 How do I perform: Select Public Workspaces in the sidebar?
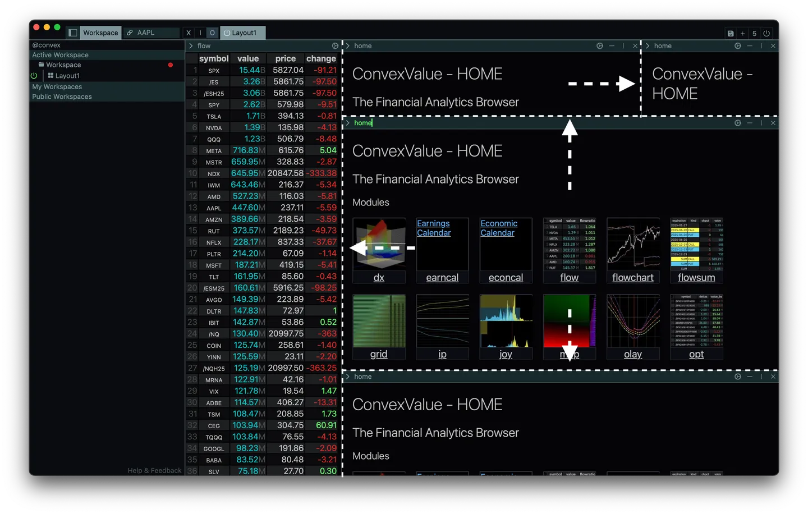107,97
